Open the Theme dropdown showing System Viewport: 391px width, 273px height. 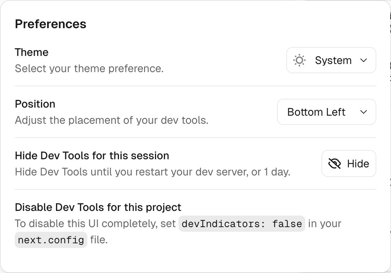[x=331, y=60]
